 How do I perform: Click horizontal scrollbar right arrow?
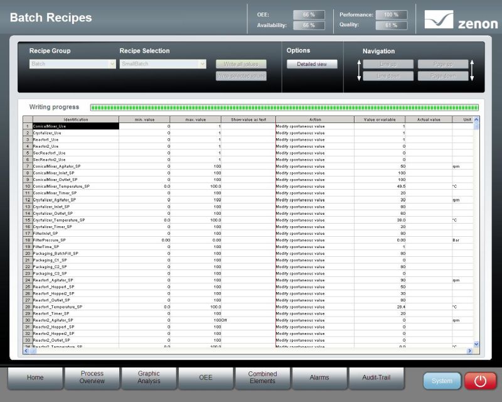(469, 350)
